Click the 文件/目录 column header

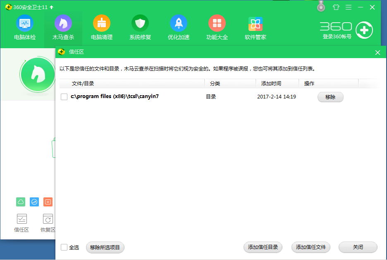(x=132, y=83)
